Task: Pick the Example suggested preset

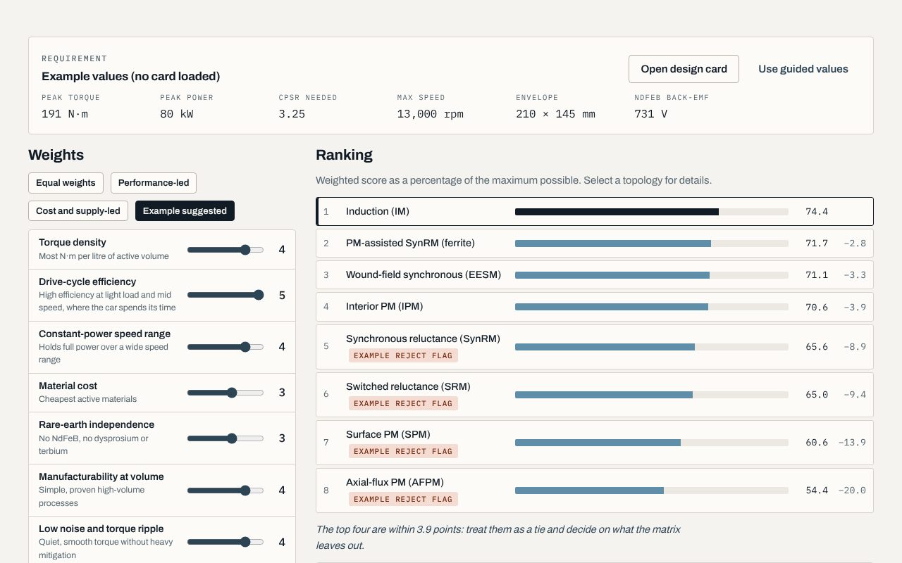Action: pos(185,211)
